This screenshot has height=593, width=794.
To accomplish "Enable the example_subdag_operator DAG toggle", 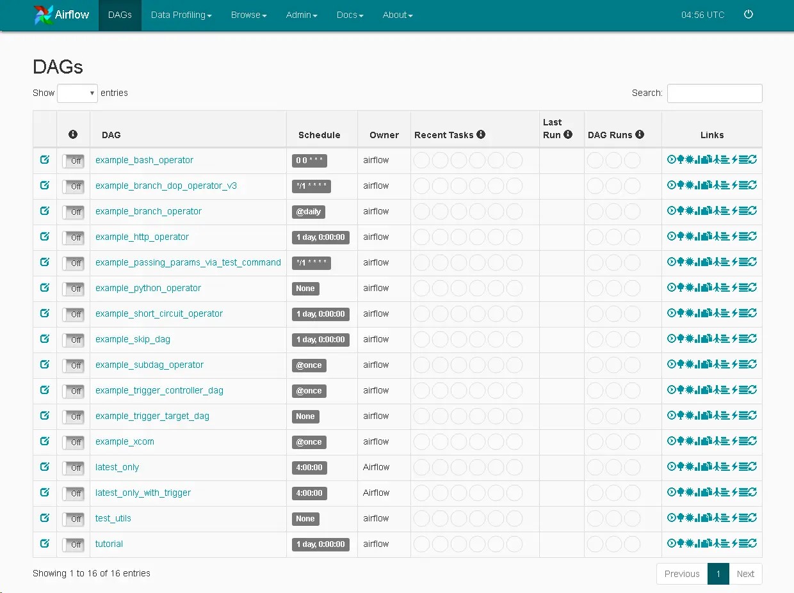I will tap(73, 365).
